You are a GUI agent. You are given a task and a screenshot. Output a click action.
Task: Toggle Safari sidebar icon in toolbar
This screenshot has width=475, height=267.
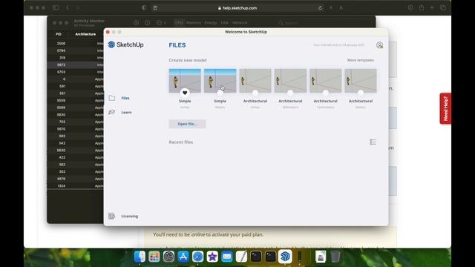[x=56, y=8]
